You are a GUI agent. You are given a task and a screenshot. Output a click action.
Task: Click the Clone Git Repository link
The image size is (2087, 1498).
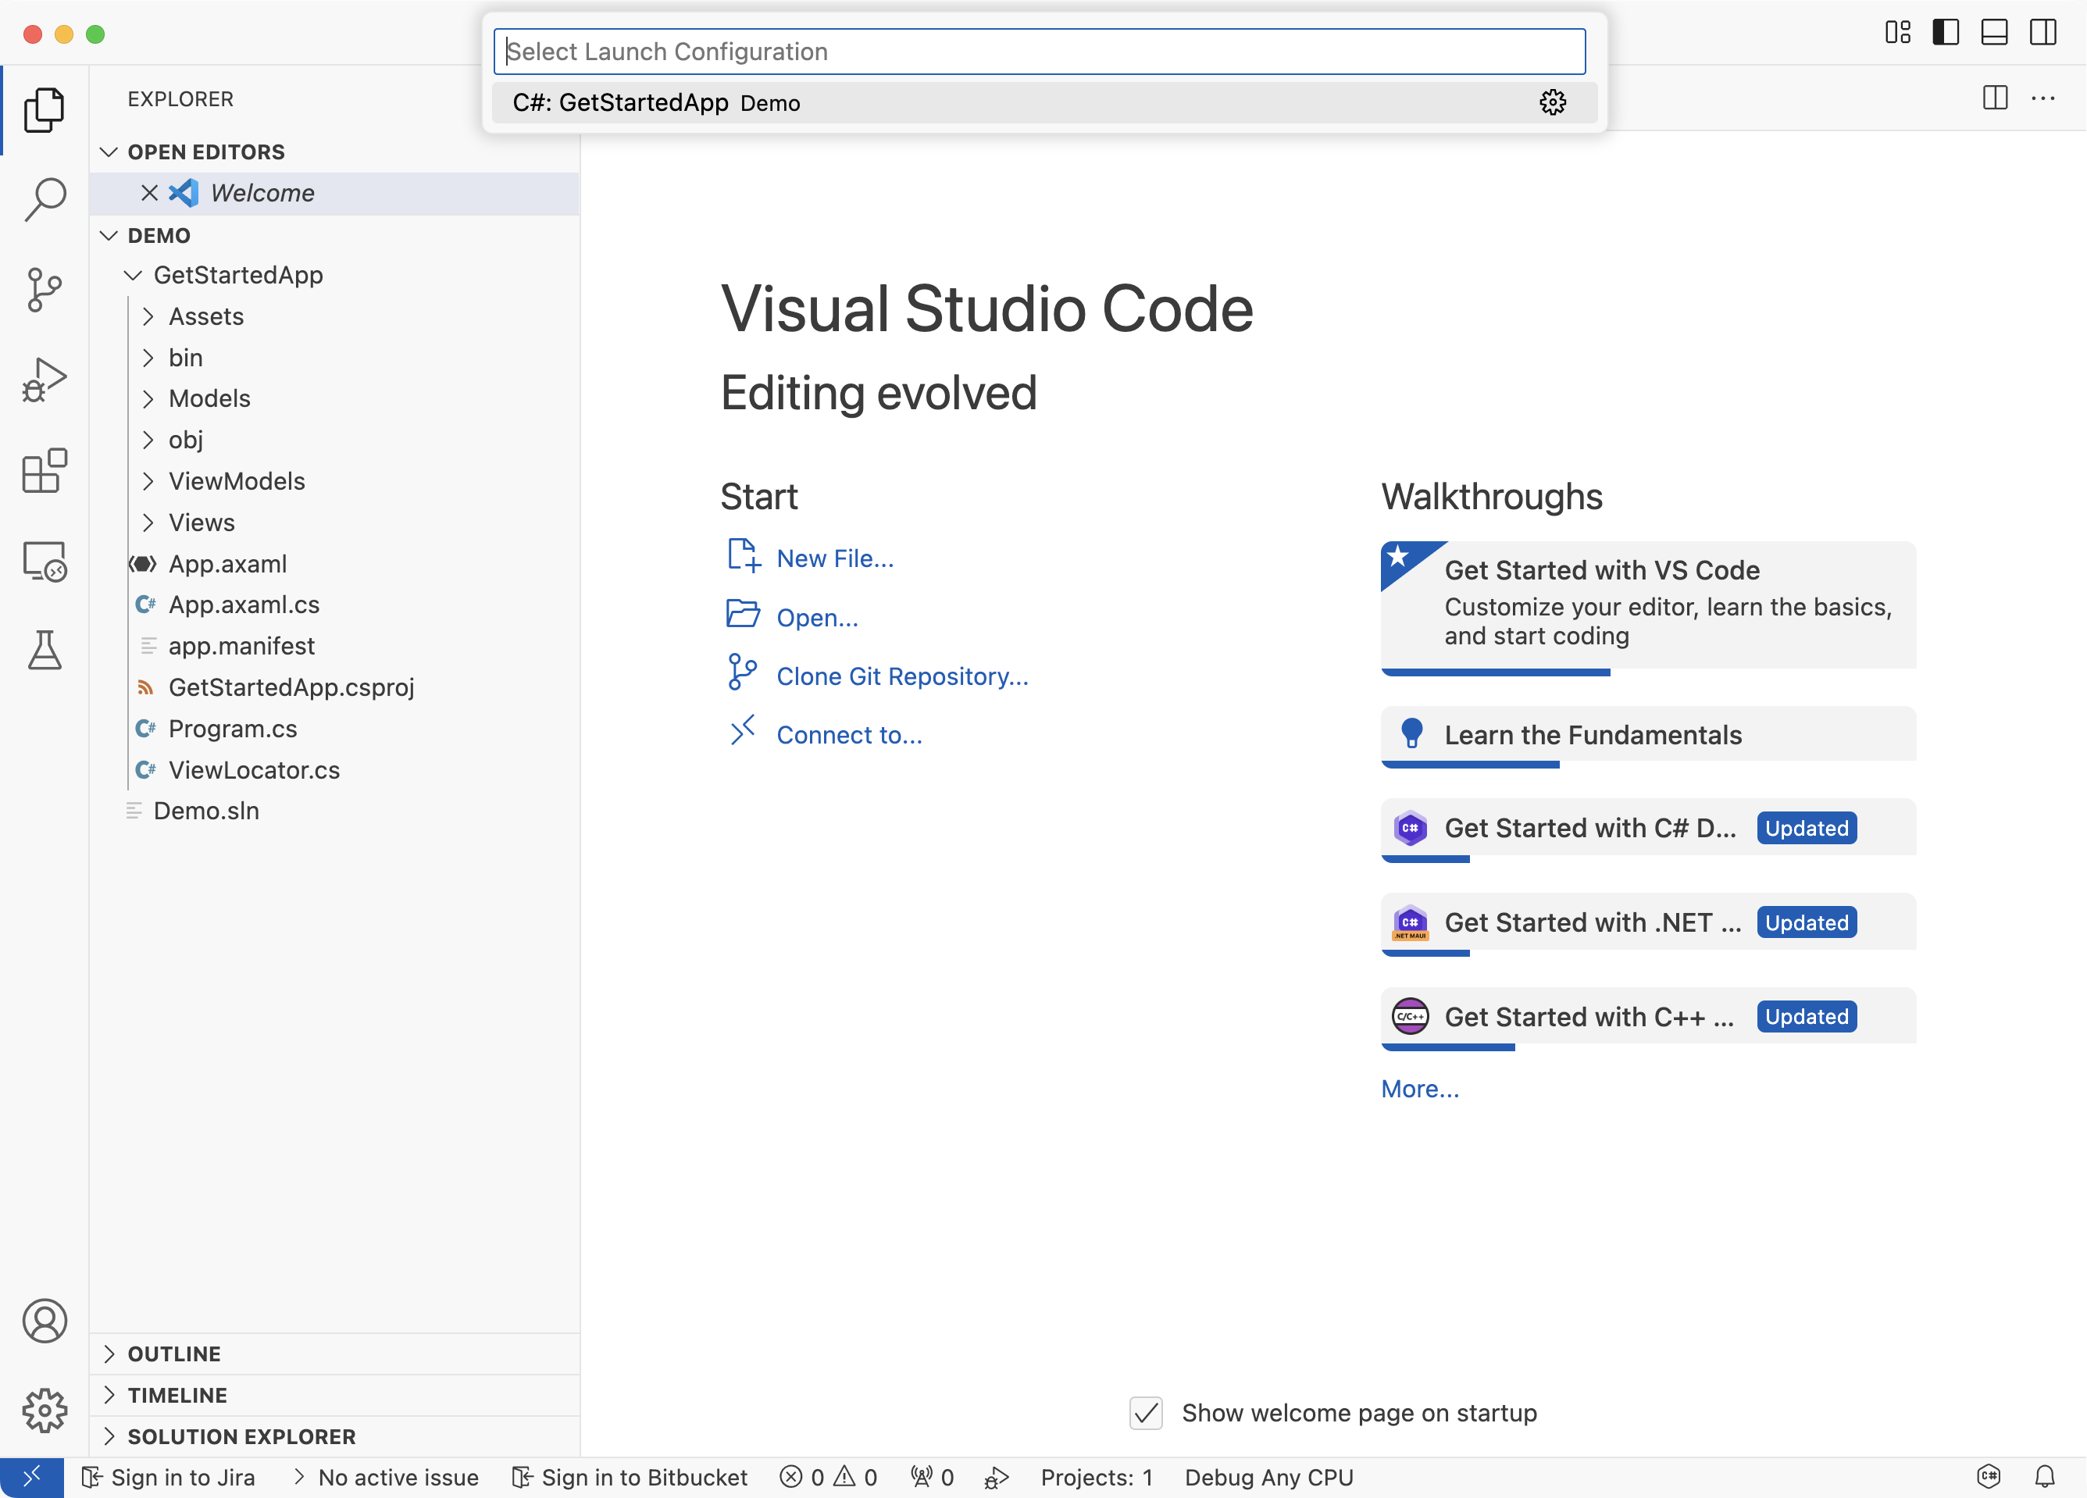(x=902, y=676)
